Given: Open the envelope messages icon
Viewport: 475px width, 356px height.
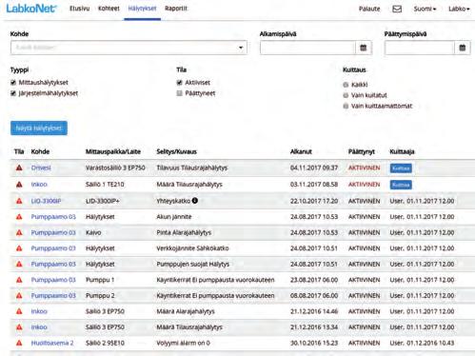Looking at the screenshot, I should 397,9.
